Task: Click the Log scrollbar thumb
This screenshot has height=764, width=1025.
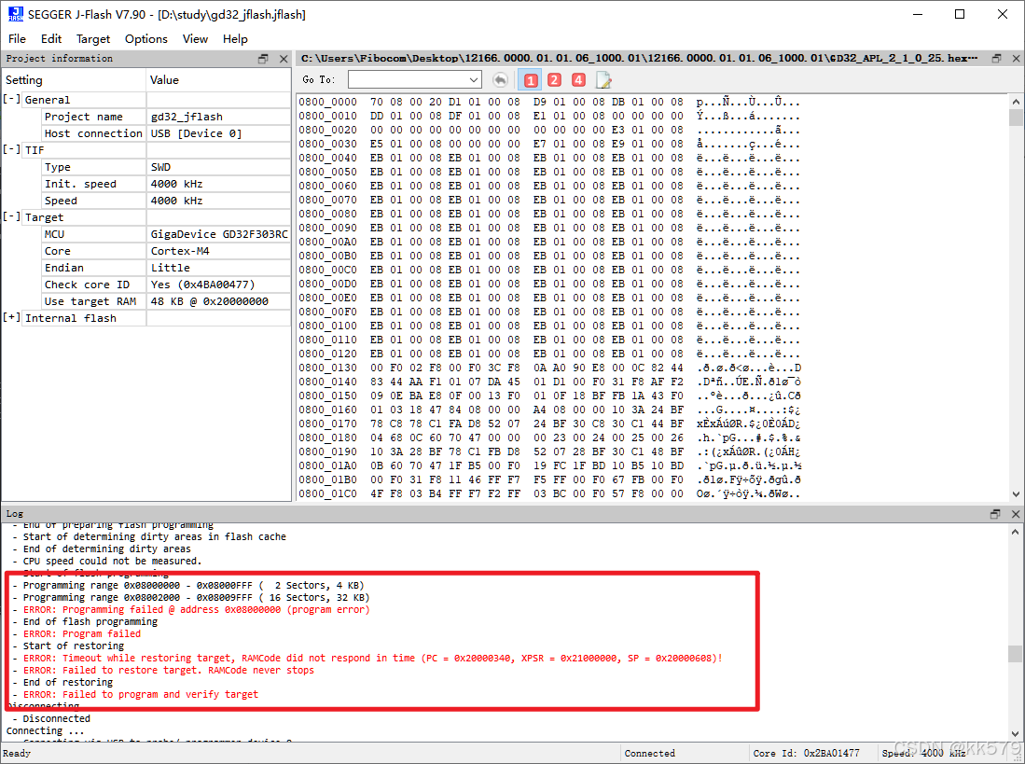Action: [x=1015, y=654]
